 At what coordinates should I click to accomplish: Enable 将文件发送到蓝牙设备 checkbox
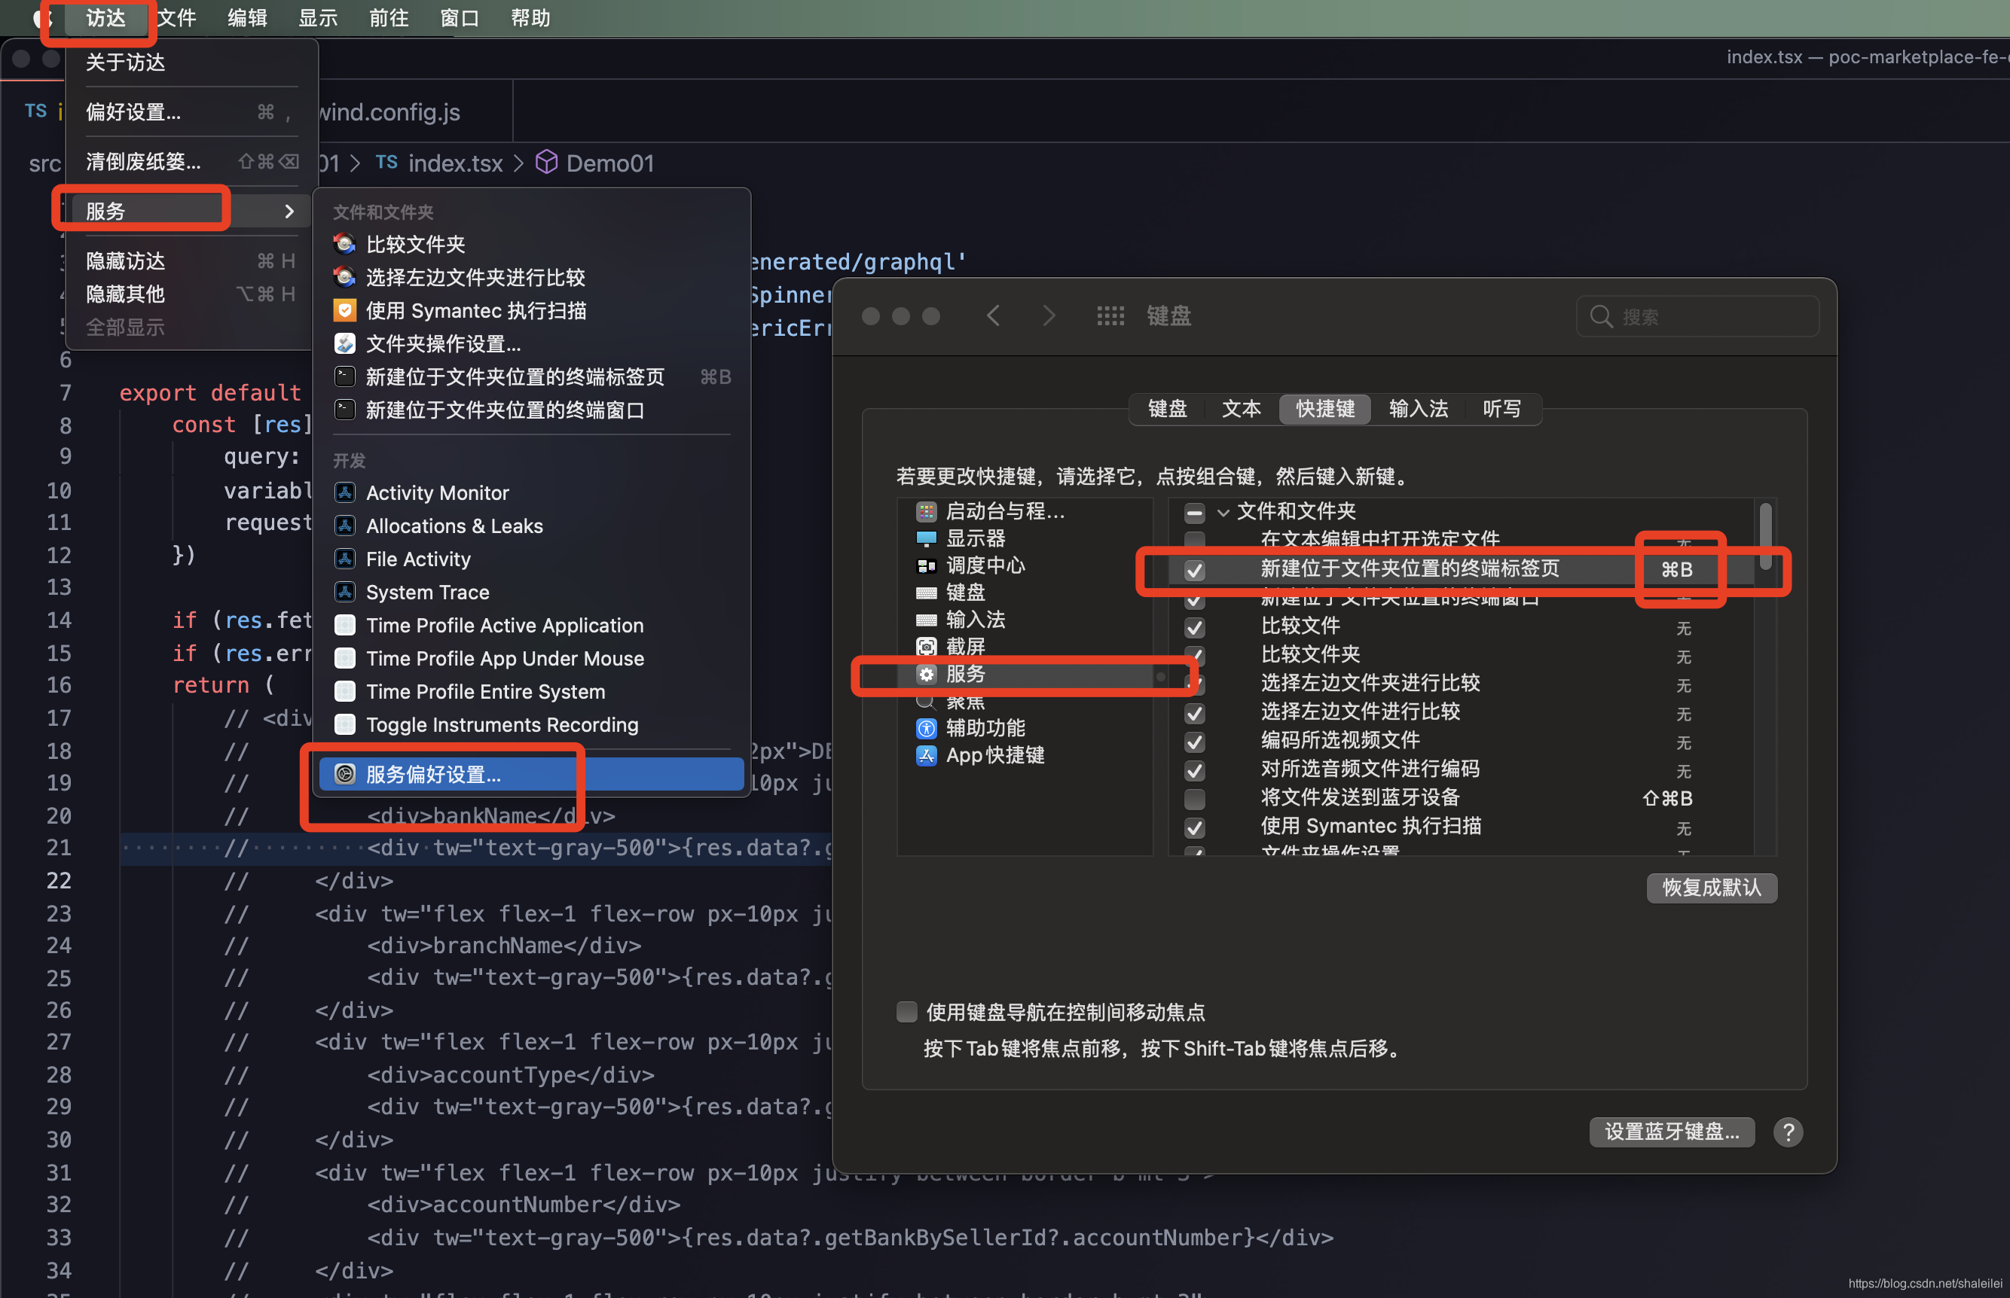(x=1194, y=798)
